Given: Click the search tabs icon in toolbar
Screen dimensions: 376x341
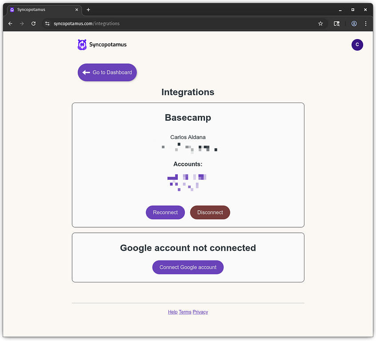Looking at the screenshot, I should 337,24.
